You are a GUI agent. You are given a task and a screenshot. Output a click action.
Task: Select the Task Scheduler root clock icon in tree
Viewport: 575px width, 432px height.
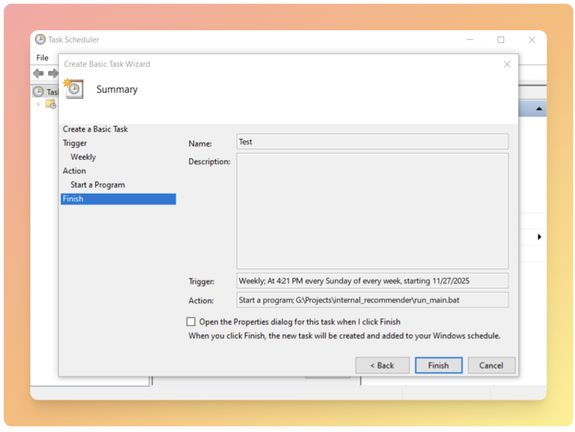pyautogui.click(x=38, y=92)
